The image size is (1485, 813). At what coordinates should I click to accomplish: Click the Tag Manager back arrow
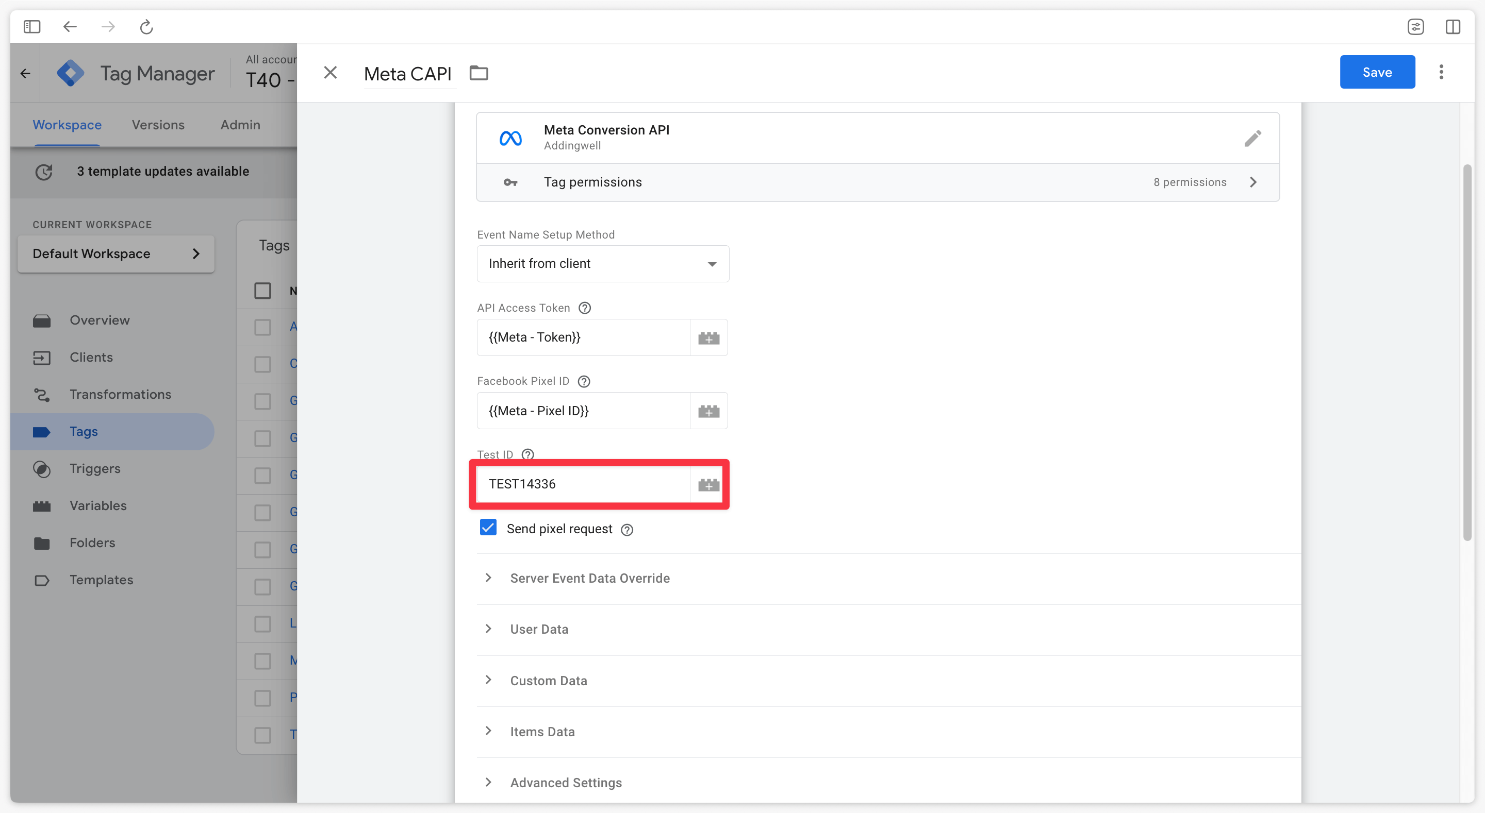click(25, 73)
